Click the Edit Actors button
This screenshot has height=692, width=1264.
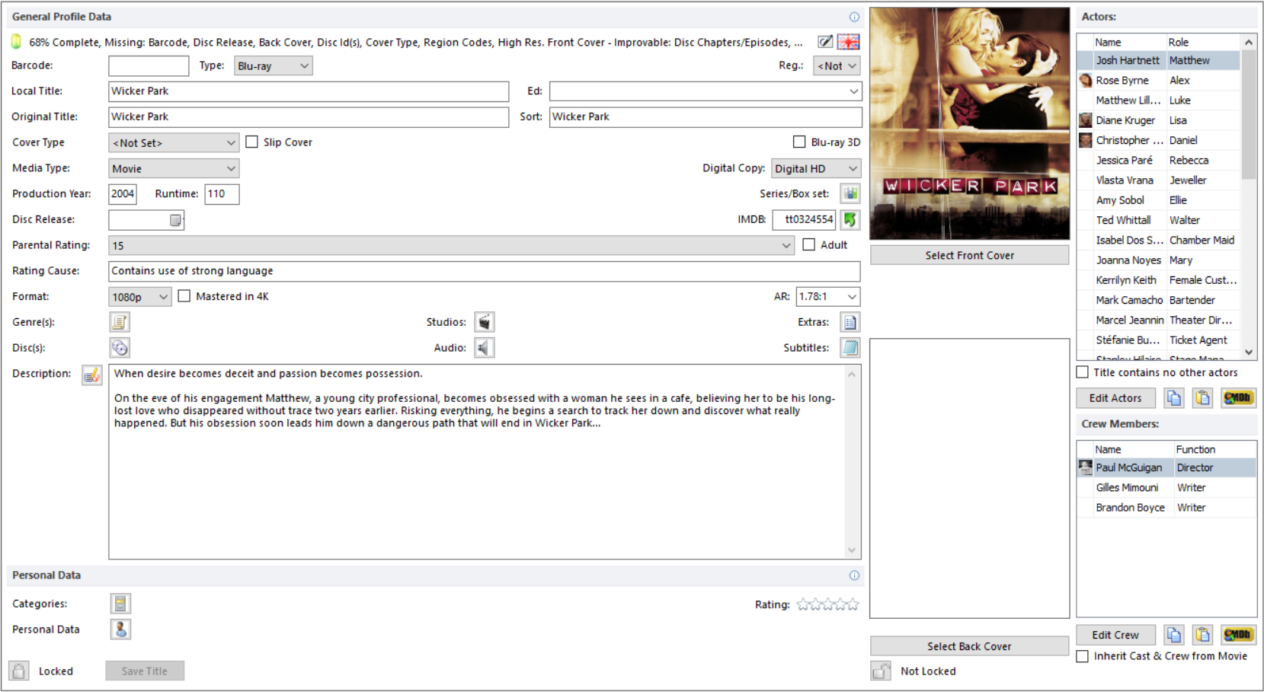click(x=1115, y=398)
